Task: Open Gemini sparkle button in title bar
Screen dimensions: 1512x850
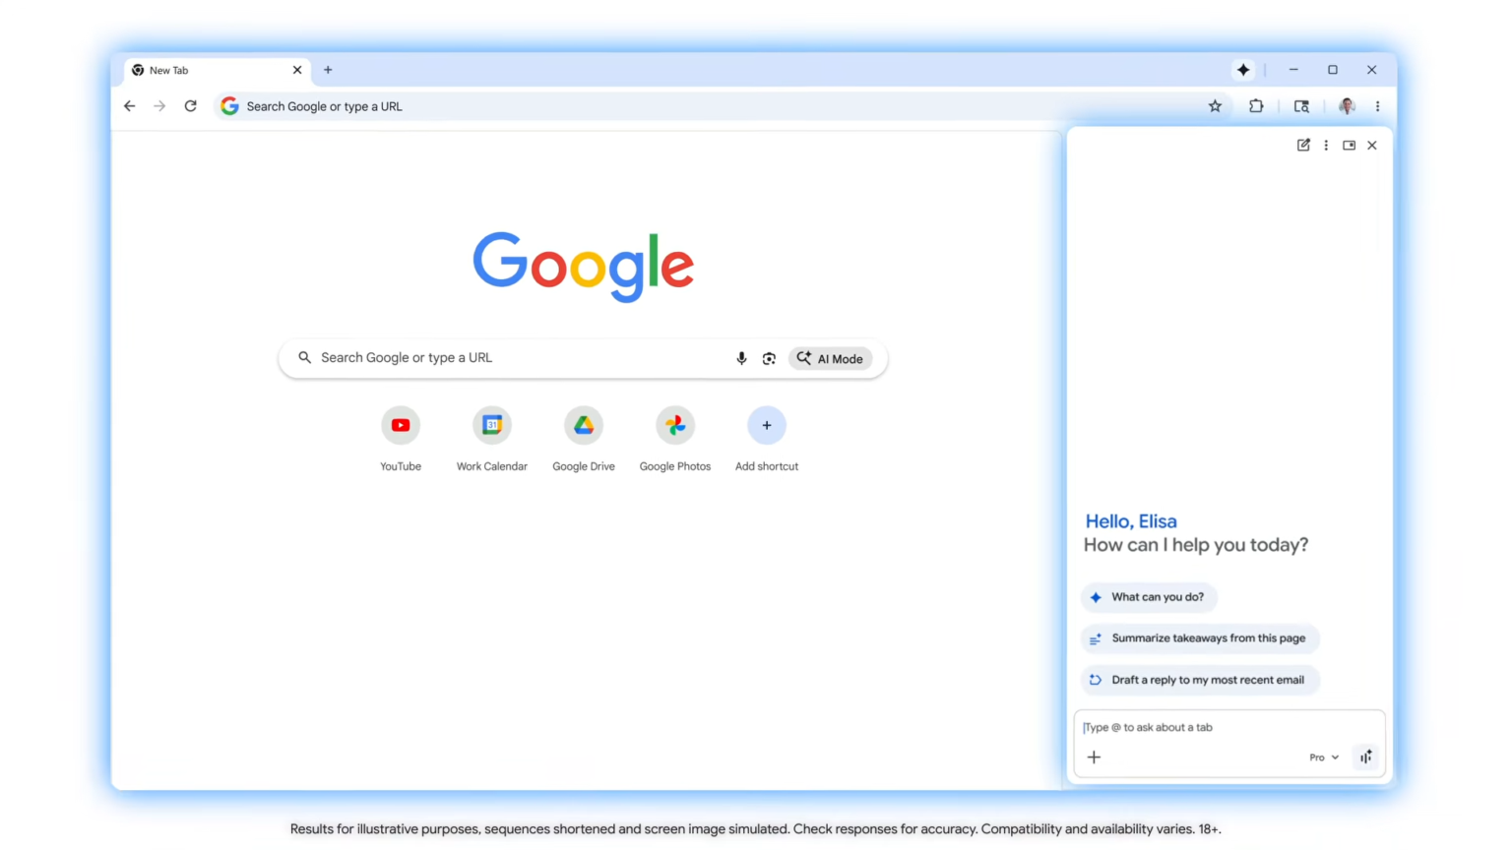Action: pyautogui.click(x=1243, y=70)
